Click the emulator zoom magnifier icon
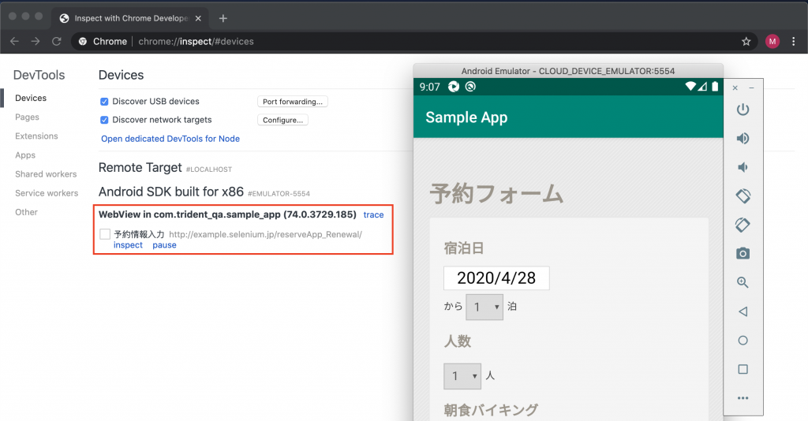Screen dimensions: 808x421 tap(743, 282)
